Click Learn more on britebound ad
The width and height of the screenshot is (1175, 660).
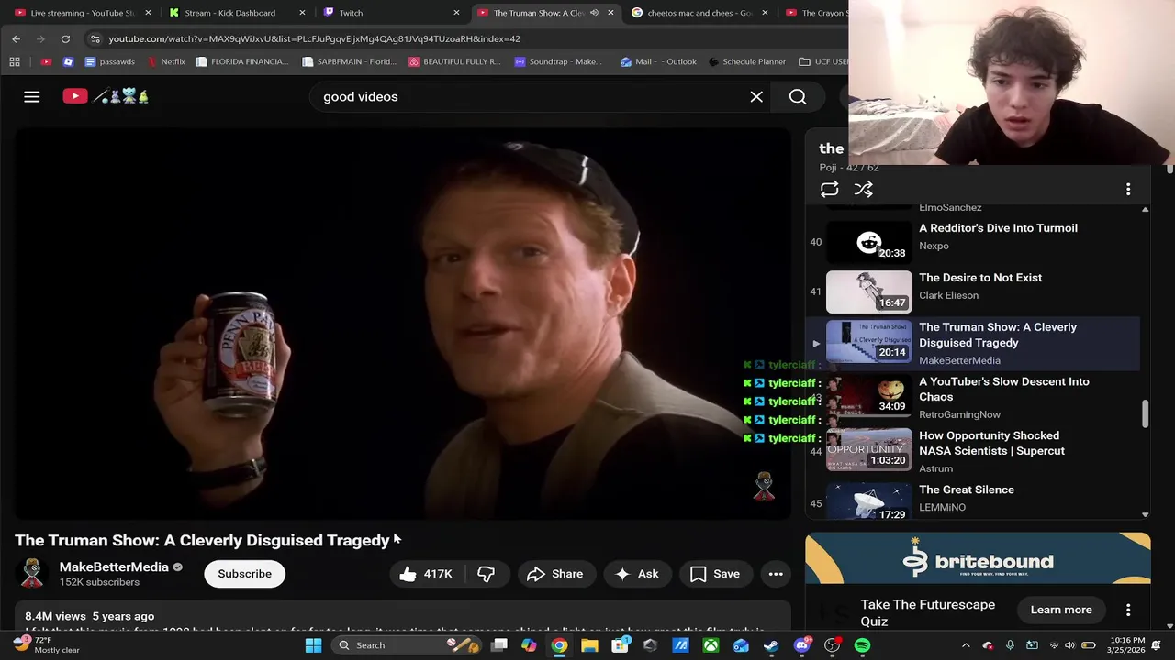[x=1061, y=610]
